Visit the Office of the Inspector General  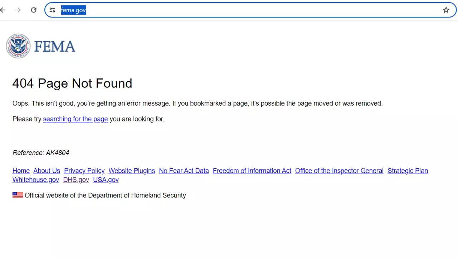339,171
